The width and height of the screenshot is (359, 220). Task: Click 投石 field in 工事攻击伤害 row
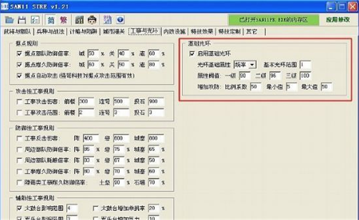[x=156, y=102]
